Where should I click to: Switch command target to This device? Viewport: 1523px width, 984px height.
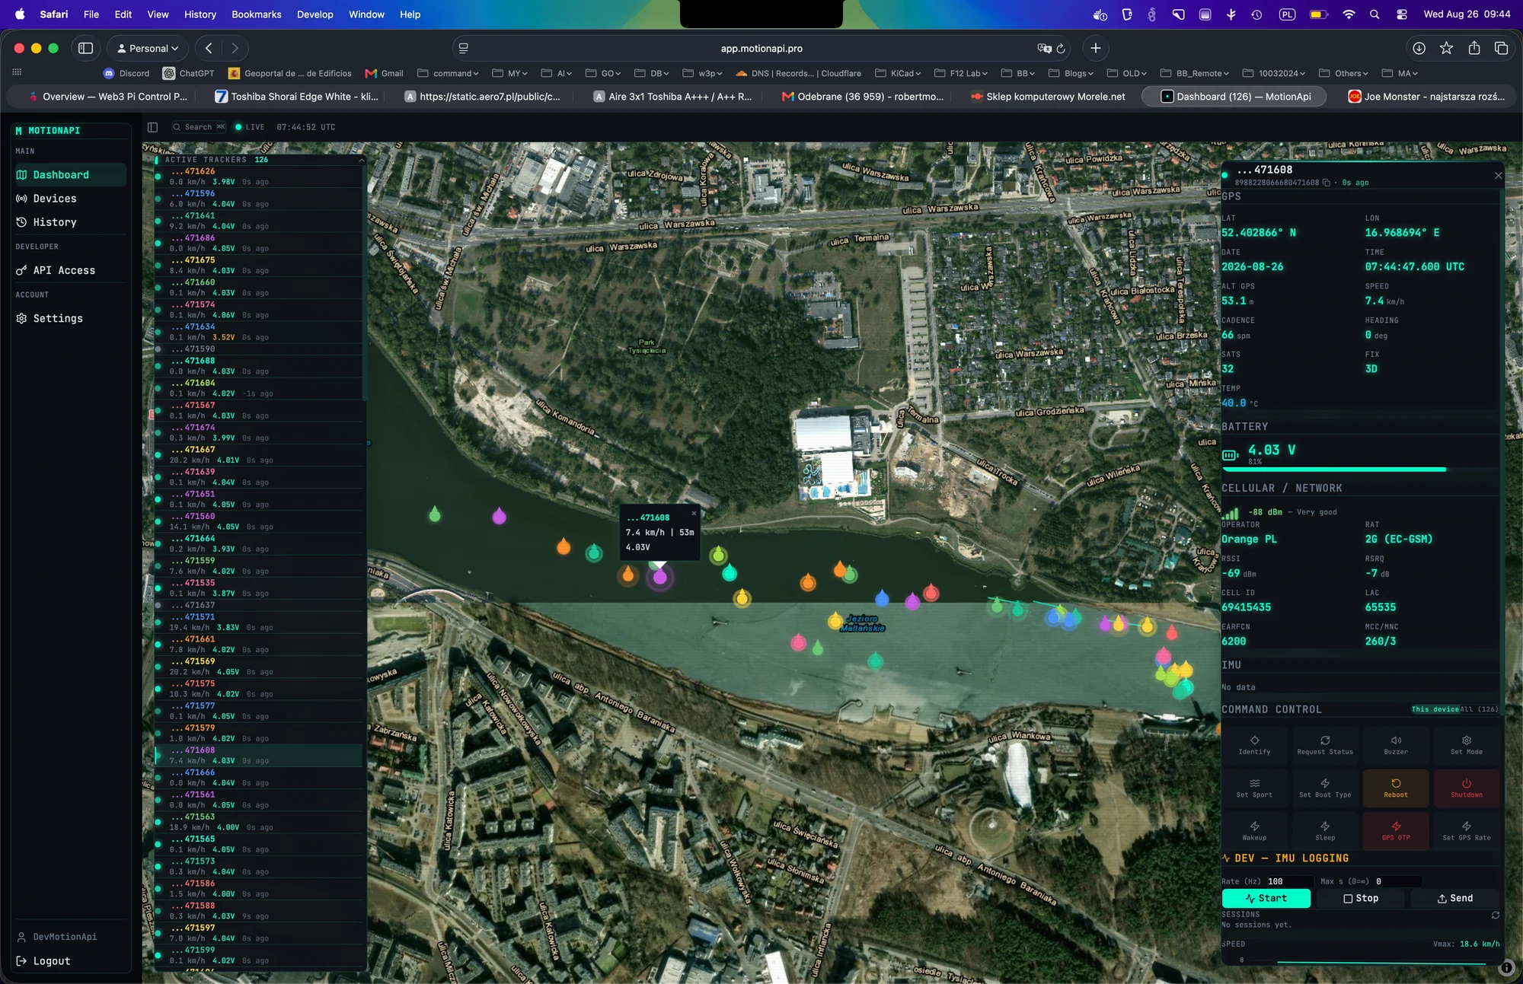(x=1435, y=709)
